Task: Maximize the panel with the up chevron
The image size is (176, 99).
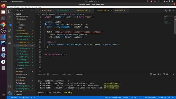Action: (x=170, y=74)
